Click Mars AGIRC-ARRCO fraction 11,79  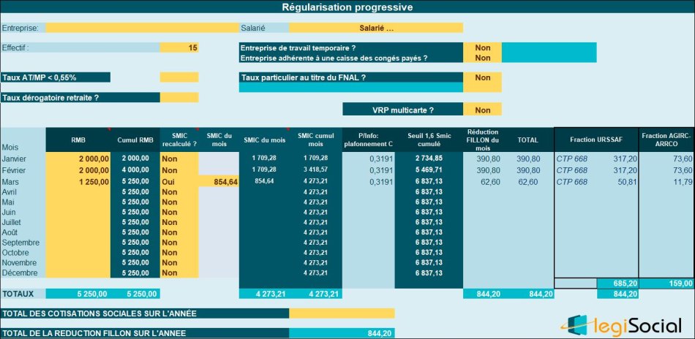pos(683,182)
